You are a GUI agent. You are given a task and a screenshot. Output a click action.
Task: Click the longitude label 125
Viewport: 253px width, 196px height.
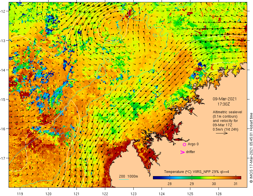[x=190, y=194]
